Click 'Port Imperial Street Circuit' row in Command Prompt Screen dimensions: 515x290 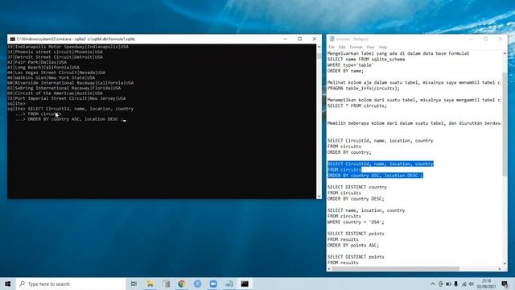pos(67,98)
